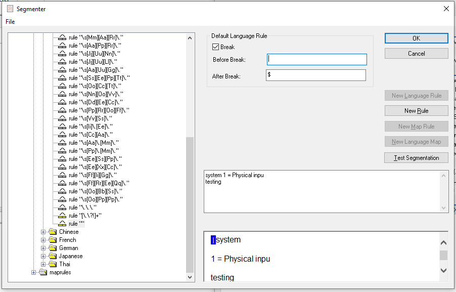Uncheck the Break checkbox
The image size is (456, 292).
click(x=216, y=47)
